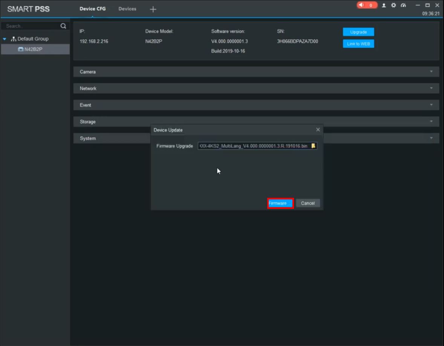Click the Upgrade button
Image resolution: width=444 pixels, height=346 pixels.
click(358, 32)
